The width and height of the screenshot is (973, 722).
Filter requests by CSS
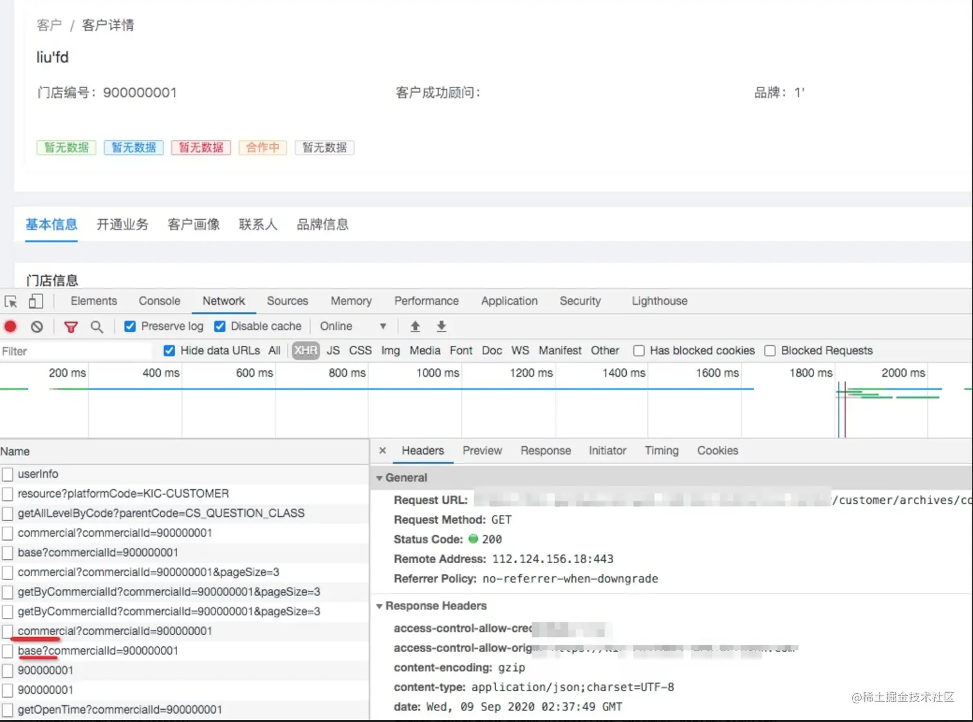[360, 350]
